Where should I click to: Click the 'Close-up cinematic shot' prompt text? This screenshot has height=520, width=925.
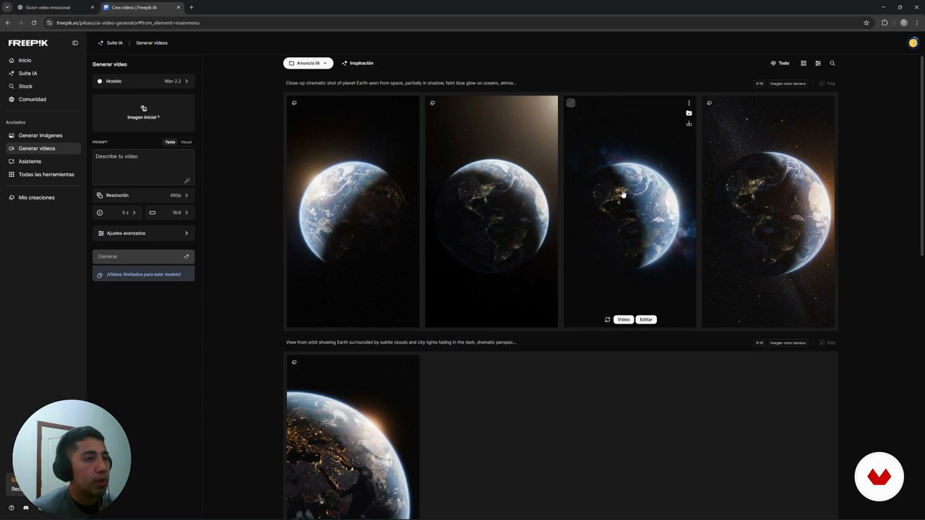point(401,83)
